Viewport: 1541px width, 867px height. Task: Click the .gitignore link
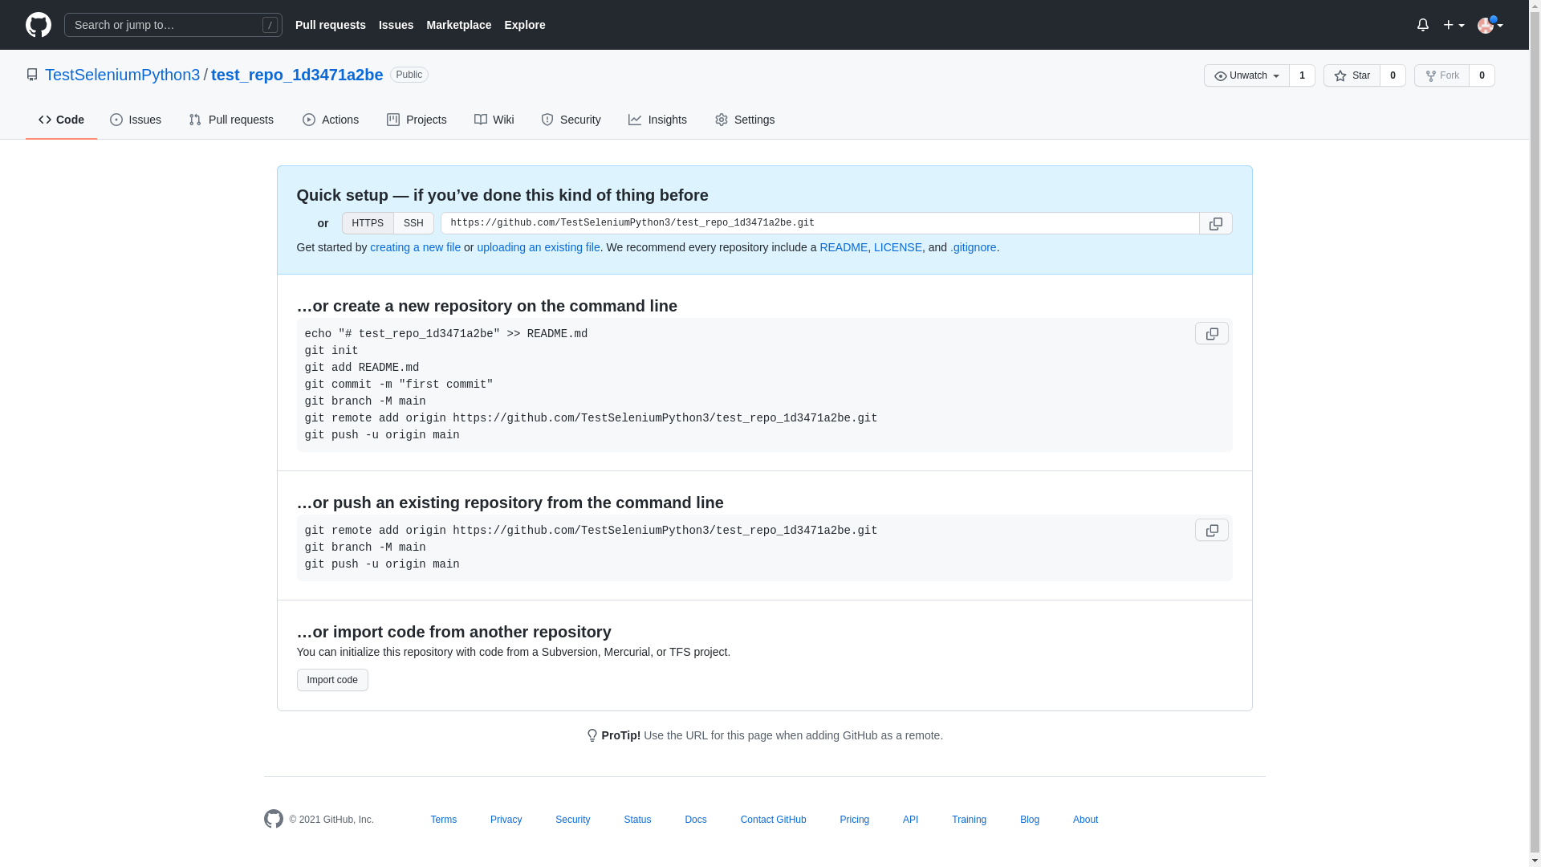[974, 247]
